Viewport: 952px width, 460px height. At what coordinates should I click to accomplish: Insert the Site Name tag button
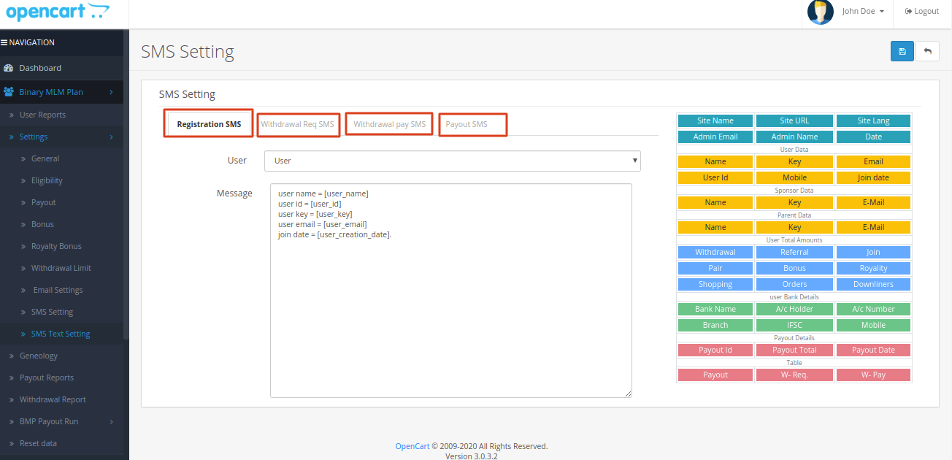[x=715, y=120]
